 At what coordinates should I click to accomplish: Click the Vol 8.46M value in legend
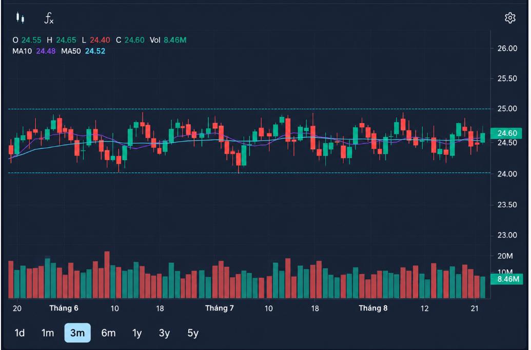(175, 40)
